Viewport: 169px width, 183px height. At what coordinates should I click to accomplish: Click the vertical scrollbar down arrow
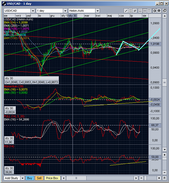(x=165, y=150)
